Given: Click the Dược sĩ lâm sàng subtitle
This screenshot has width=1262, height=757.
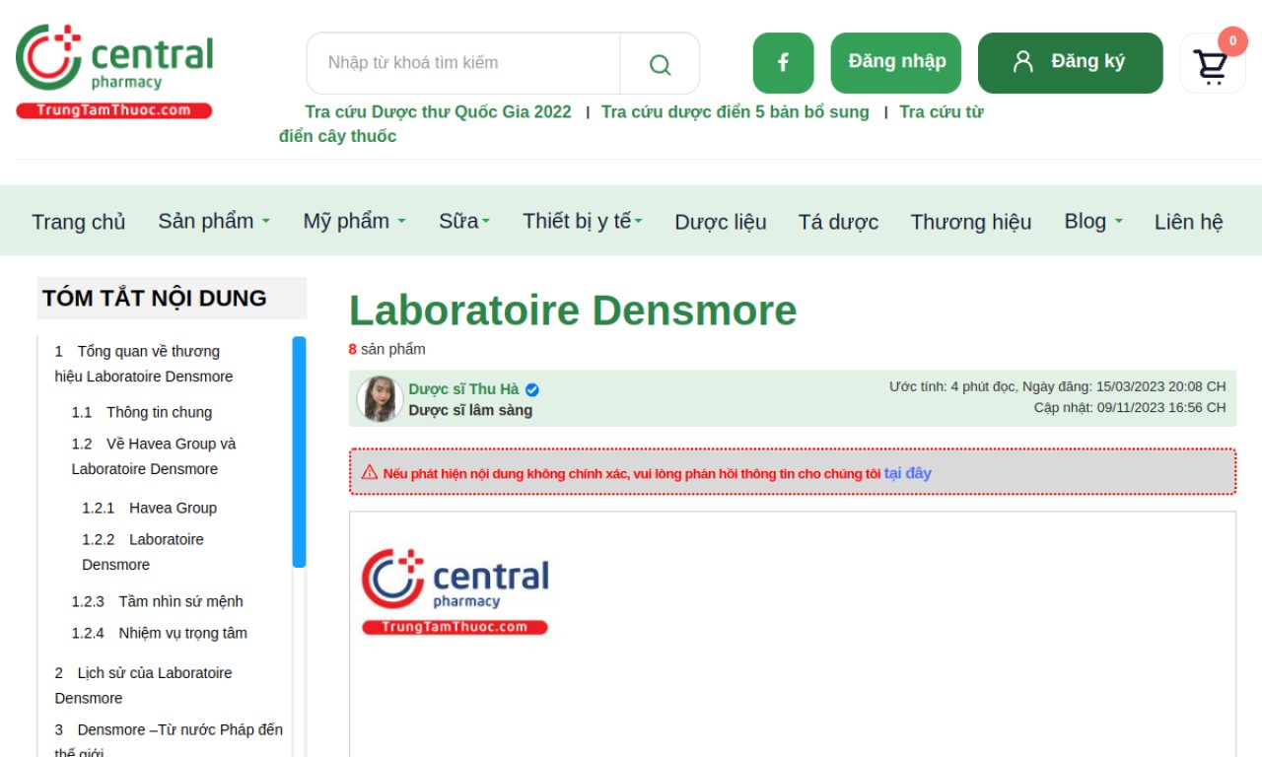Looking at the screenshot, I should pyautogui.click(x=470, y=410).
